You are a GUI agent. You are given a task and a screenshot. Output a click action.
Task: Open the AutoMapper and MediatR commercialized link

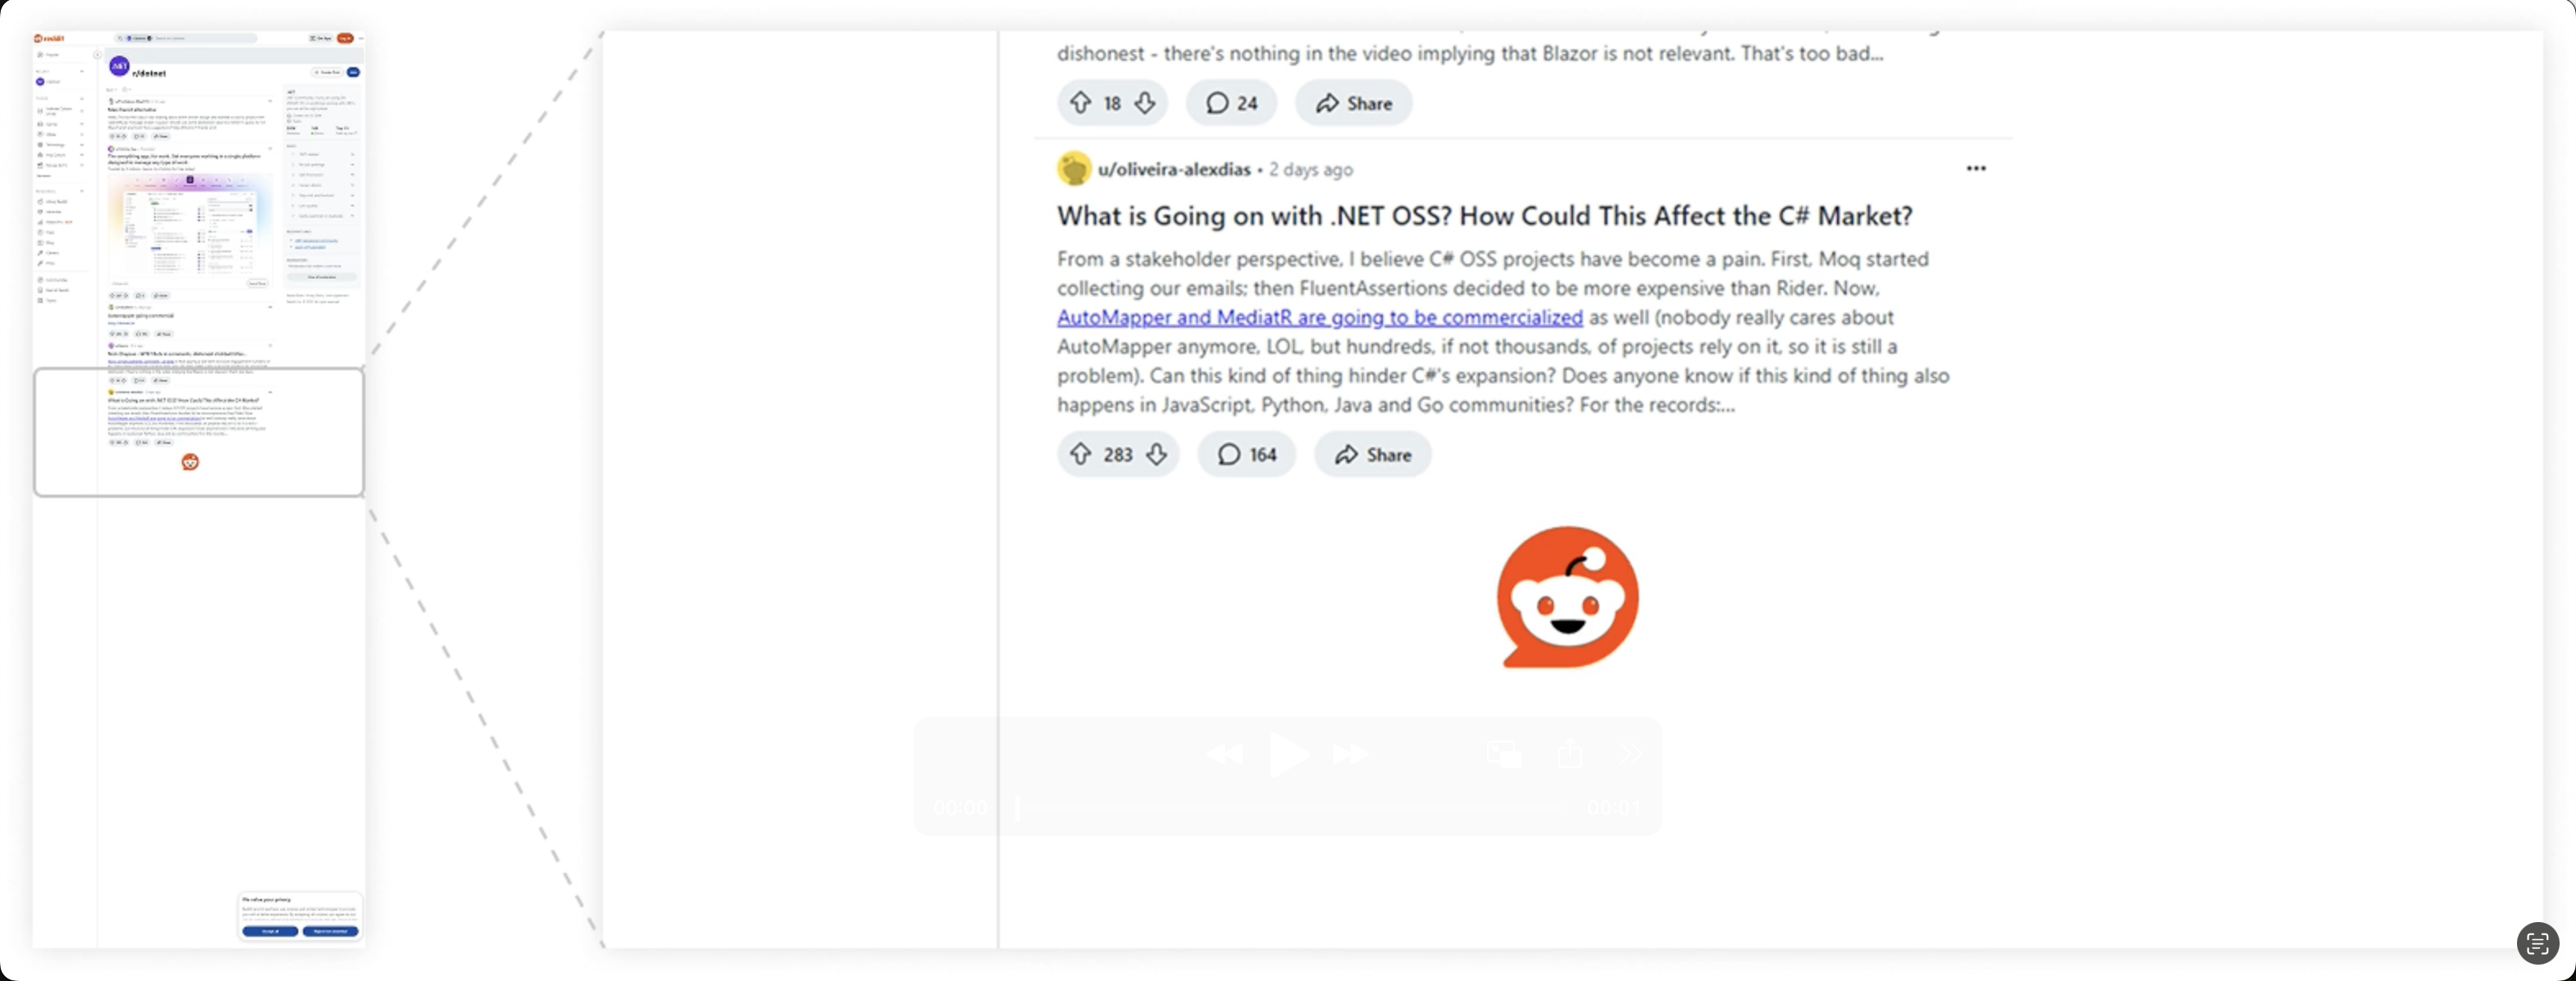1319,317
